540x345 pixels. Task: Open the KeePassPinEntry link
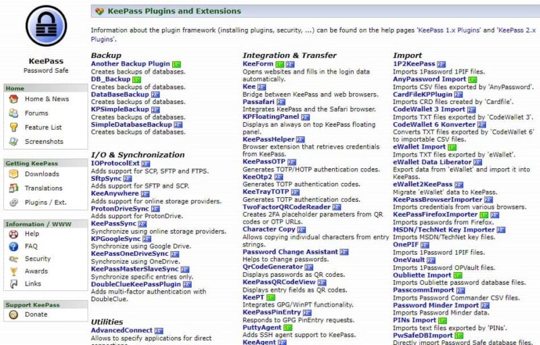click(272, 312)
